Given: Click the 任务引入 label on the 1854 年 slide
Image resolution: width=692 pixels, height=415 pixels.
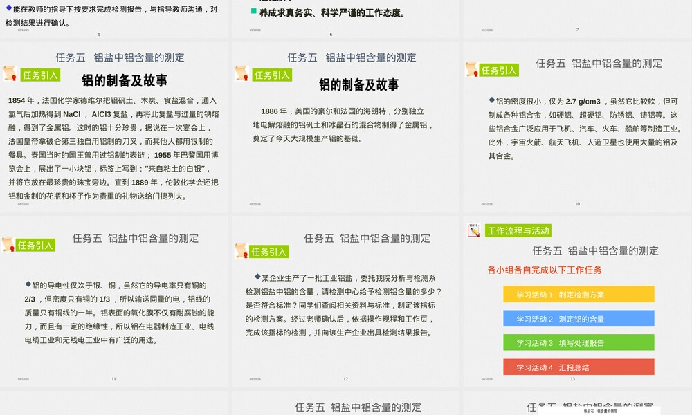Looking at the screenshot, I should coord(40,75).
